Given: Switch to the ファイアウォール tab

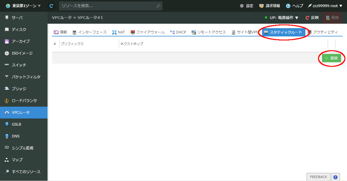Looking at the screenshot, I should pos(147,32).
